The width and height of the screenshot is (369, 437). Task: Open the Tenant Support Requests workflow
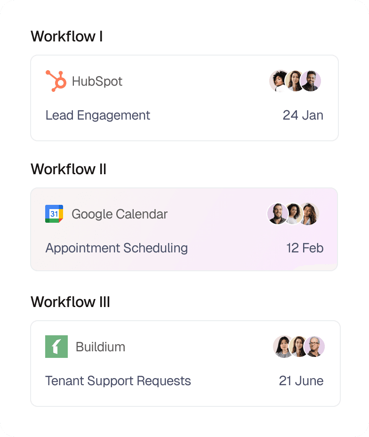[x=118, y=381]
